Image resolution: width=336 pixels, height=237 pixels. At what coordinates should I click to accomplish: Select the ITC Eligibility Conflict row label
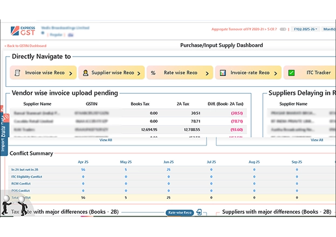27,177
